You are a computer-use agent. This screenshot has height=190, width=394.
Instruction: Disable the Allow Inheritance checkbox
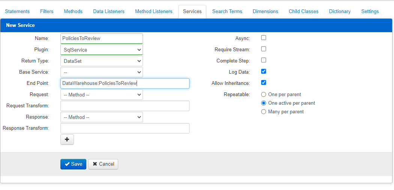[x=263, y=82]
